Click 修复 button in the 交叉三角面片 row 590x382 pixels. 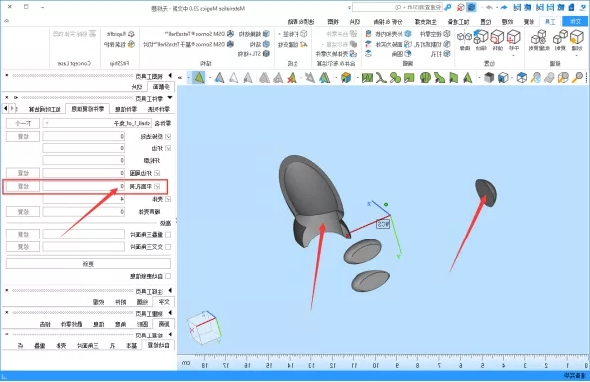coord(23,247)
